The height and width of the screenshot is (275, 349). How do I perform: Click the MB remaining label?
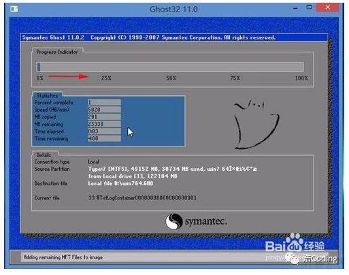49,125
